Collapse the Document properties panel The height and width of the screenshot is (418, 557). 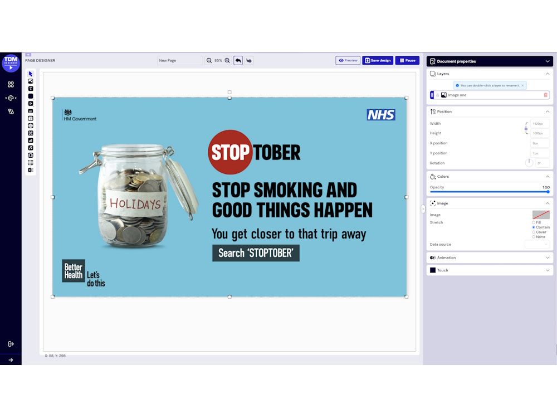548,61
